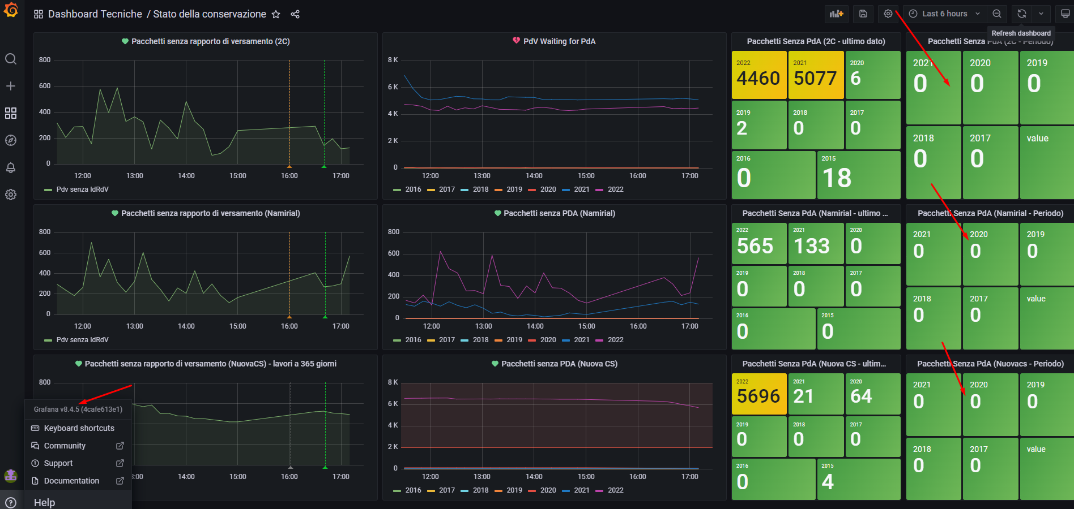This screenshot has height=509, width=1074.
Task: Click the add panel icon
Action: 836,14
